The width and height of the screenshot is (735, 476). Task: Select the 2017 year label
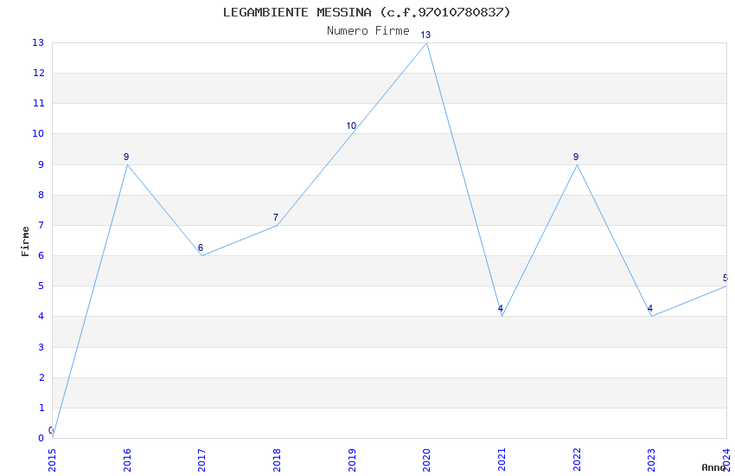pyautogui.click(x=202, y=460)
